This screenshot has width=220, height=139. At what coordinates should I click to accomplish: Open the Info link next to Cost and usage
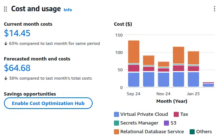coord(68,10)
